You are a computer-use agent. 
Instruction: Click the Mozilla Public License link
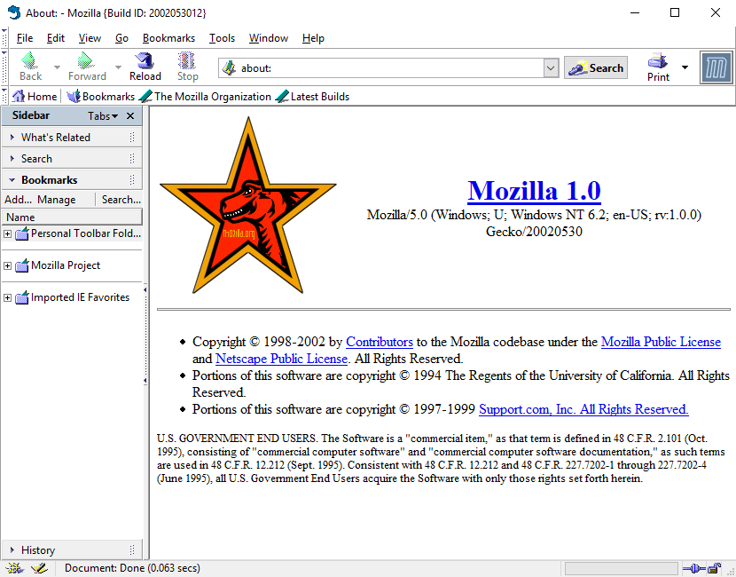[661, 342]
